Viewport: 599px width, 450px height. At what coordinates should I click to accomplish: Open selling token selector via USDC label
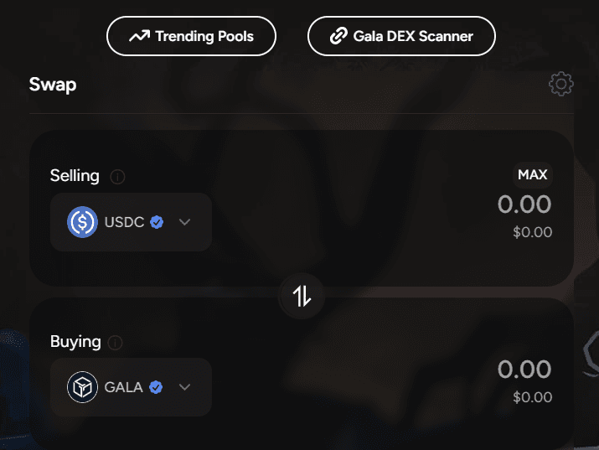pos(125,222)
